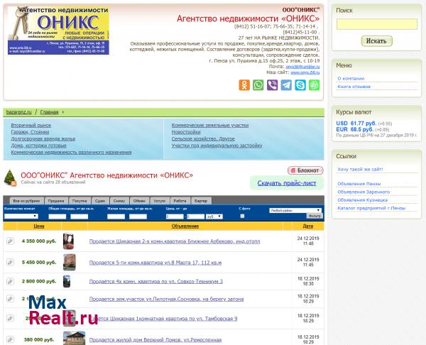The width and height of the screenshot is (426, 345).
Task: Open 'Вторичный рынок' category link
Action: (31, 125)
